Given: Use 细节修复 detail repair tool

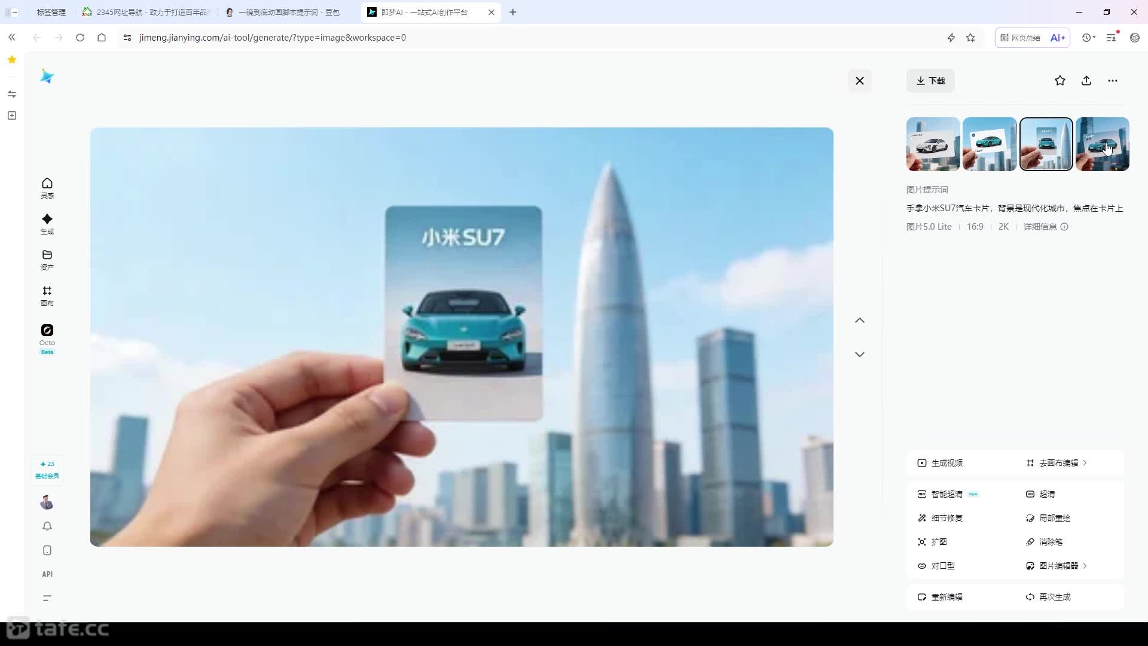Looking at the screenshot, I should click(940, 518).
